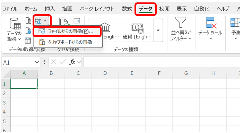Click cell C3 in the grid
Image resolution: width=243 pixels, height=133 pixels.
(x=78, y=103)
